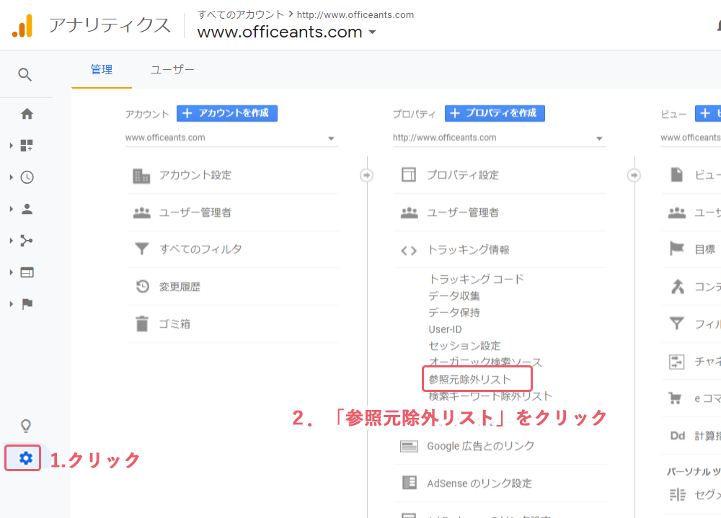This screenshot has width=721, height=518.
Task: Click the Discover lightbulb icon
Action: (x=26, y=426)
